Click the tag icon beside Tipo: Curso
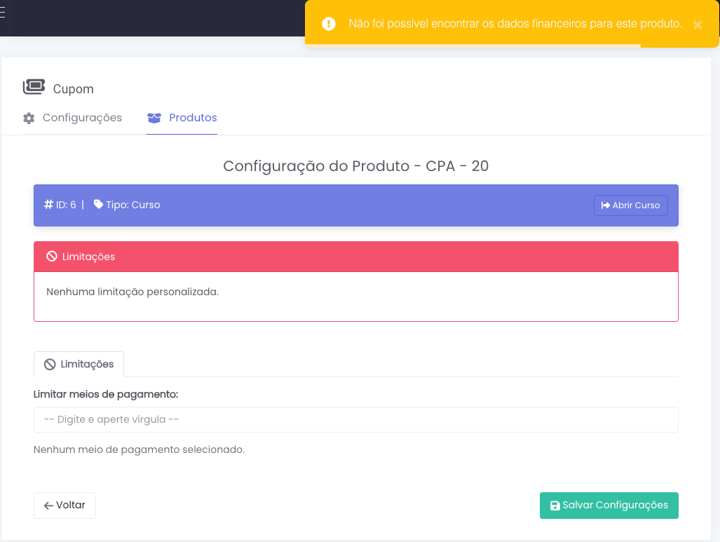The height and width of the screenshot is (542, 720). tap(99, 205)
